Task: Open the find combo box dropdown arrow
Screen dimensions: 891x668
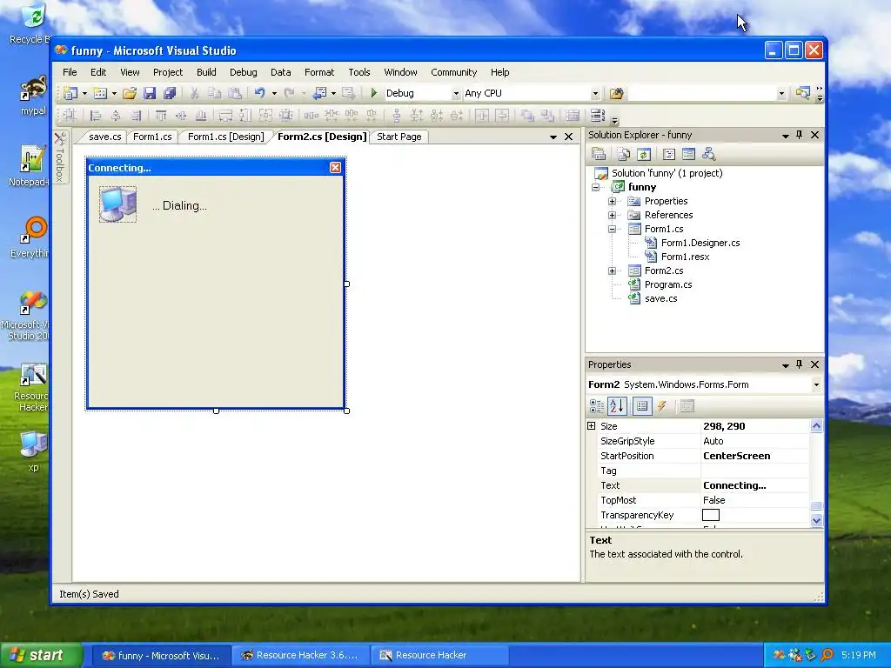Action: tap(781, 94)
